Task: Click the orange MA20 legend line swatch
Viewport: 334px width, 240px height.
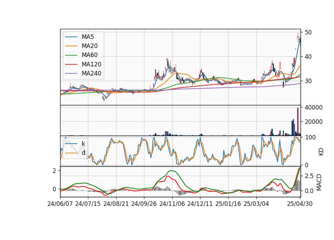Action: click(71, 46)
